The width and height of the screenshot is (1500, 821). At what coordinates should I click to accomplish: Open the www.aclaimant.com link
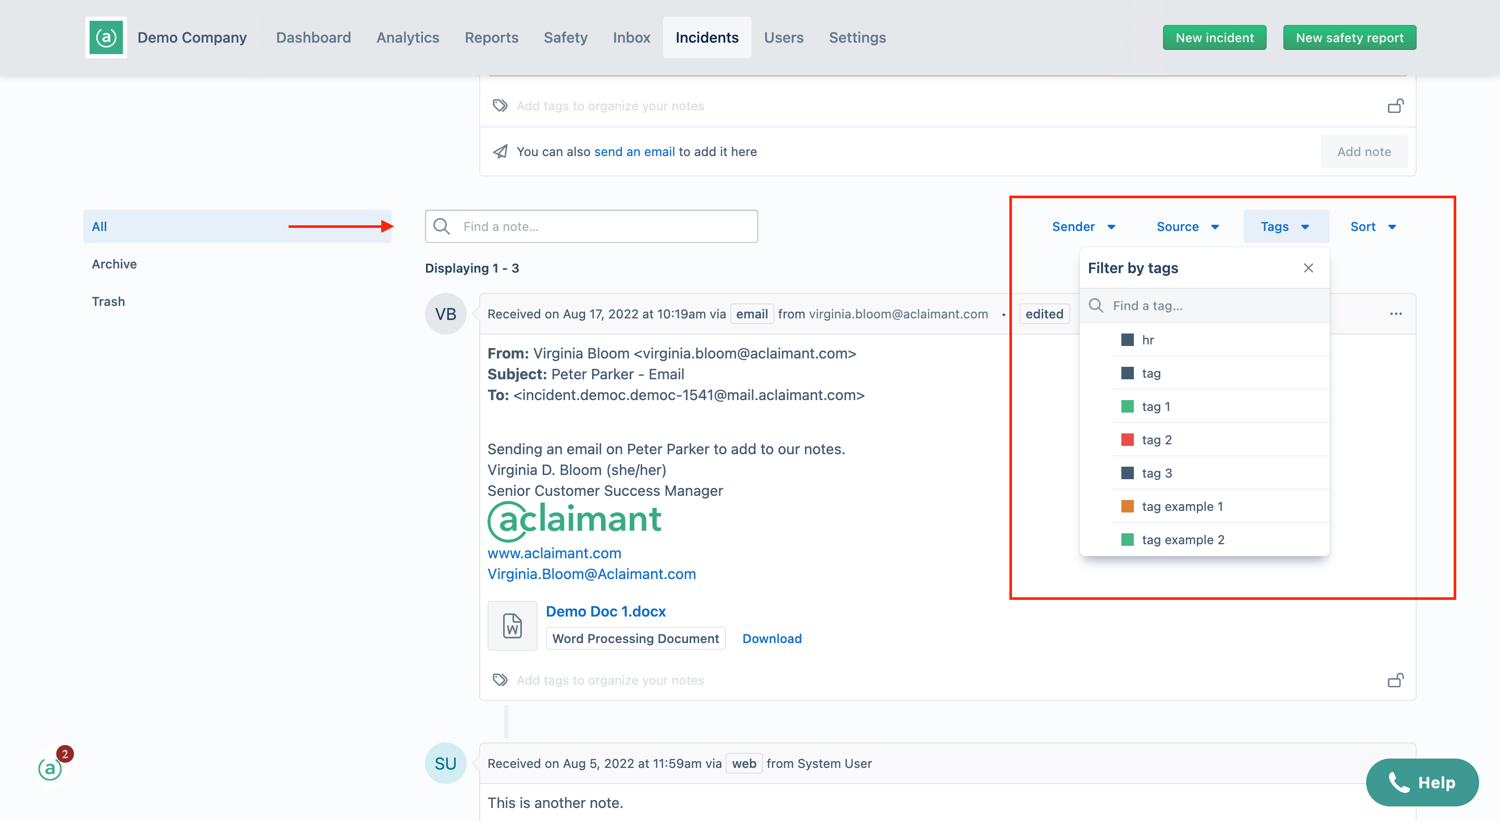coord(554,553)
